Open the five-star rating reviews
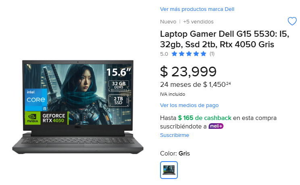Viewport: 300px width, 185px height. click(x=189, y=54)
